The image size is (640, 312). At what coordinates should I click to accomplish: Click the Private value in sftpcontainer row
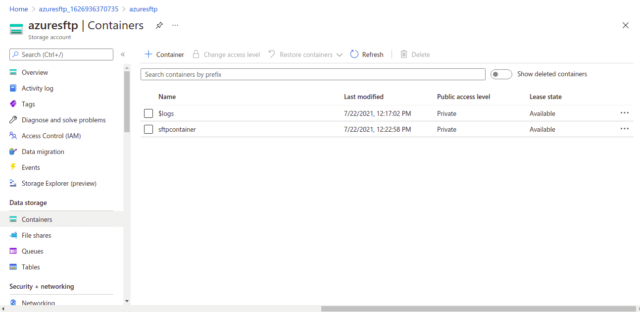[446, 129]
